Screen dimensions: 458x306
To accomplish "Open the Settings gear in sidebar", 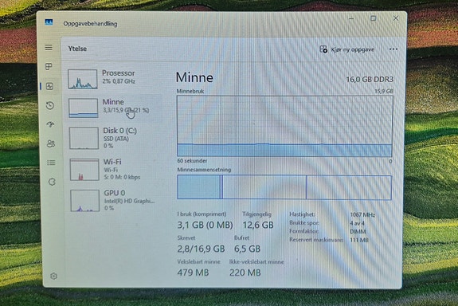I will click(53, 276).
